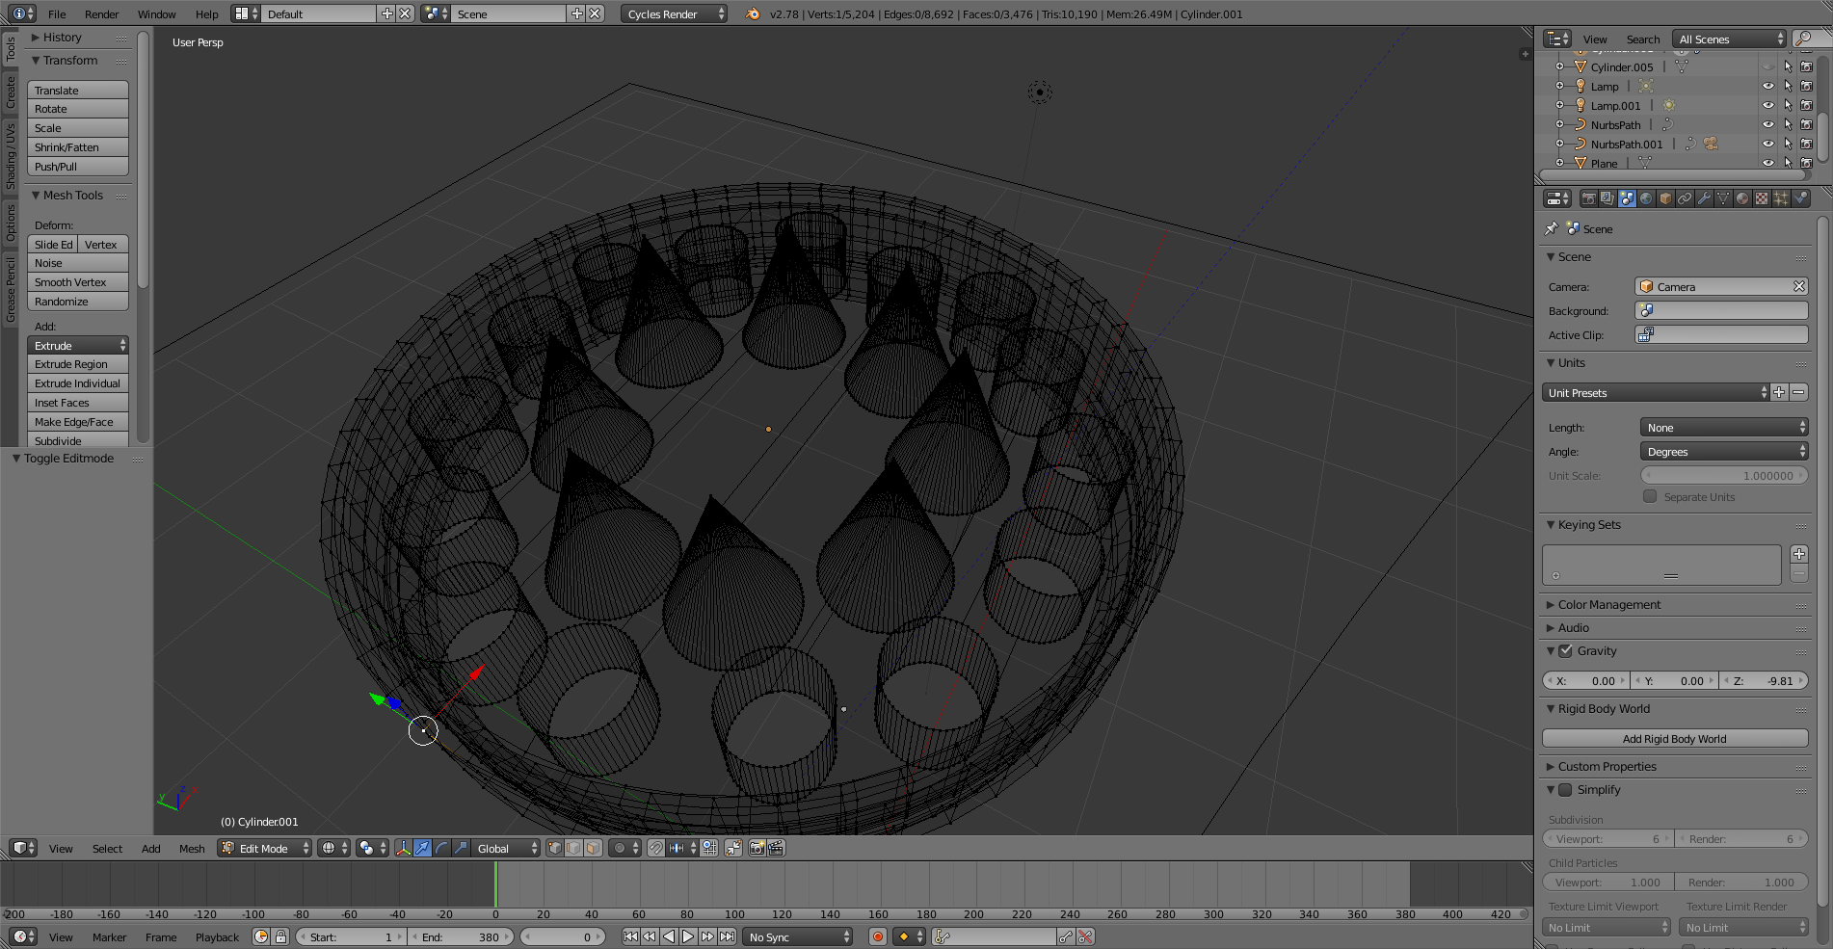Select the Translate manipulator arrow icon

[x=422, y=848]
